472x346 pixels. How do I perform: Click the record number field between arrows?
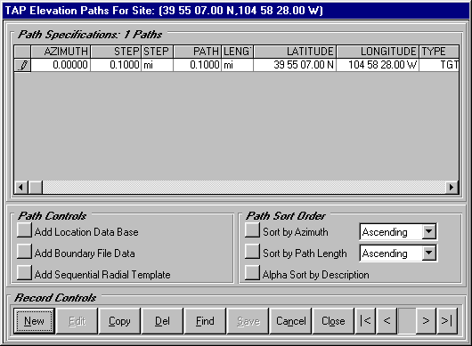point(407,321)
